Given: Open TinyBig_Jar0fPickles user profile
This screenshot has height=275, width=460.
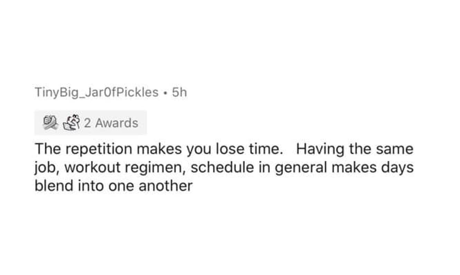Looking at the screenshot, I should point(96,92).
